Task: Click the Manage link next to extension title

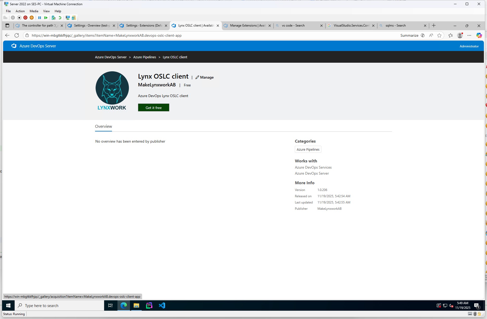Action: [204, 77]
